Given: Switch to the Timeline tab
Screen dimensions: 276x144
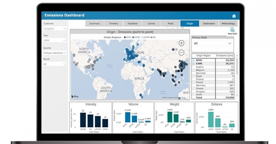Looking at the screenshot, I should (114, 23).
